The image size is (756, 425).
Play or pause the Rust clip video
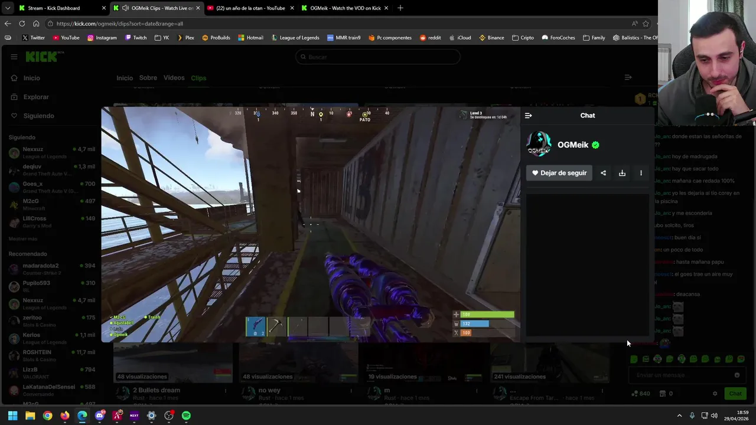pos(311,224)
